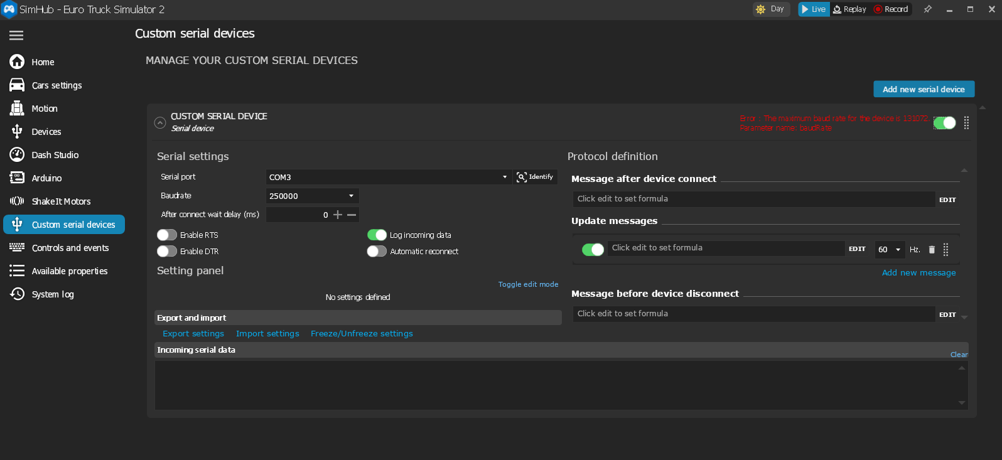Click the Available properties list icon
Viewport: 1002px width, 460px height.
click(17, 270)
